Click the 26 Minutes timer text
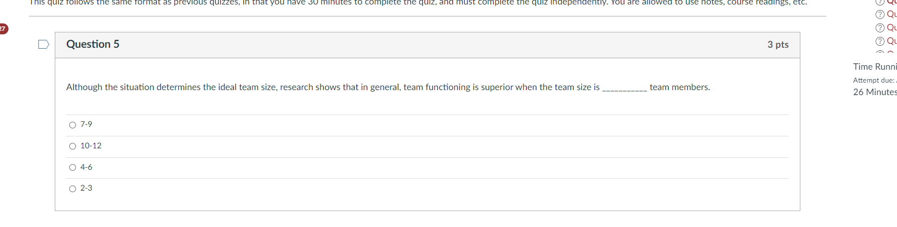Screen dimensions: 897x227 tap(875, 92)
